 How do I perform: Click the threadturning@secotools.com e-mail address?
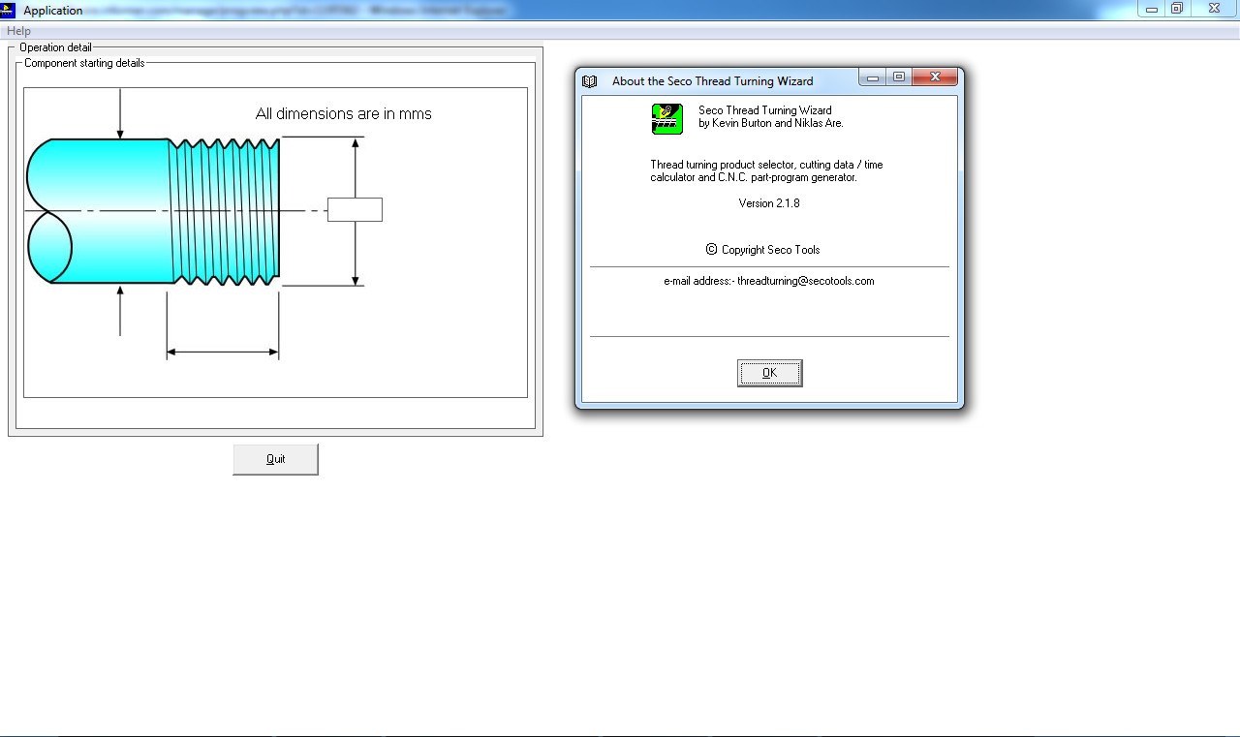coord(806,281)
